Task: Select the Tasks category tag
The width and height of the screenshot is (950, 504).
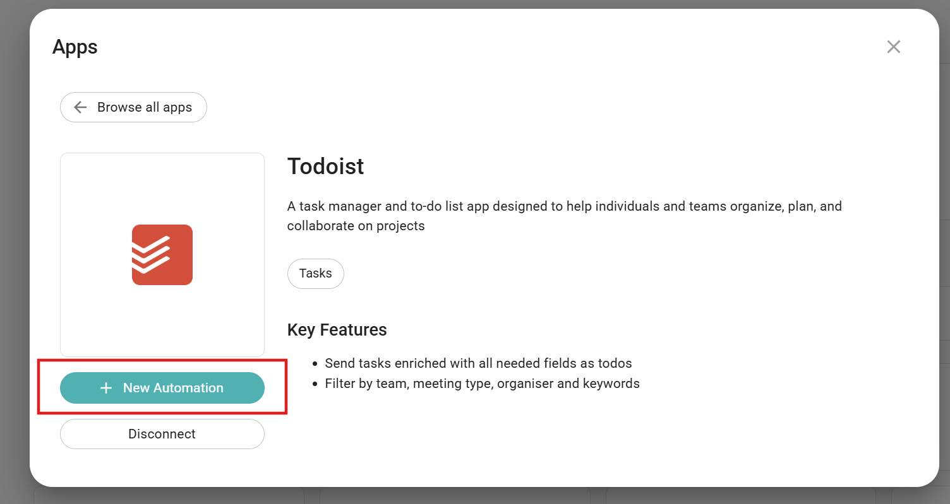Action: (315, 273)
